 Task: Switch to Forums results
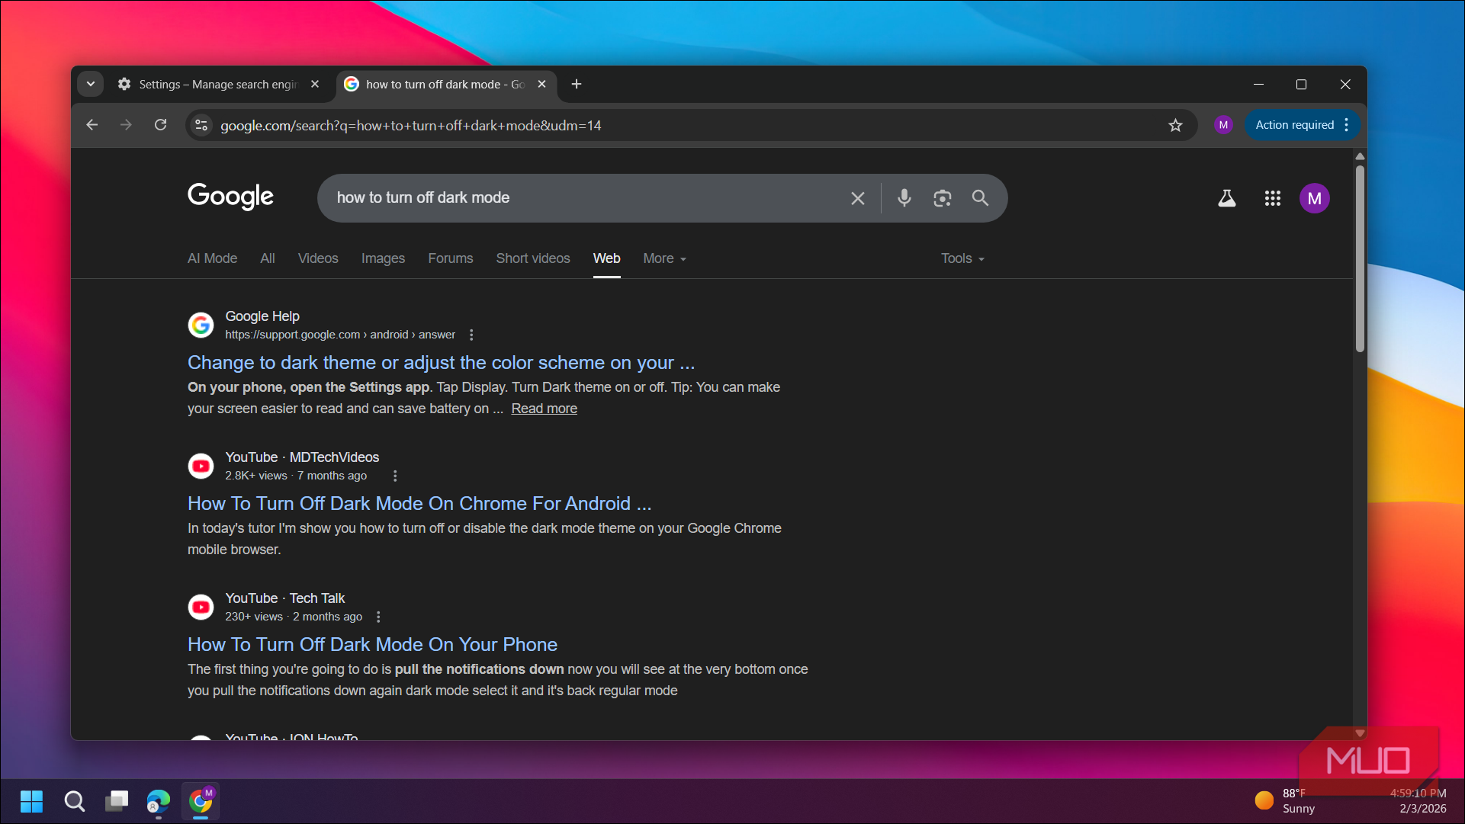450,258
